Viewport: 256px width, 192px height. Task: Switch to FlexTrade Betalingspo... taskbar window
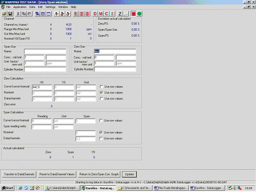tap(171, 188)
